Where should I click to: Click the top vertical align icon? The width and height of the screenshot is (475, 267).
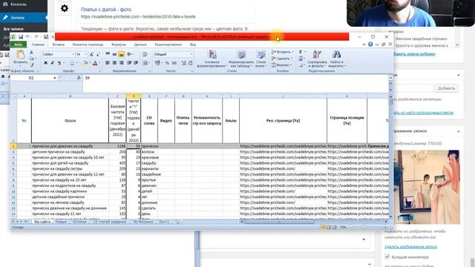pyautogui.click(x=108, y=54)
